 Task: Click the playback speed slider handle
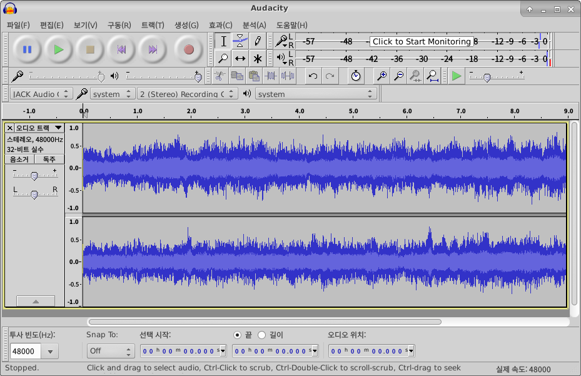[x=487, y=78]
